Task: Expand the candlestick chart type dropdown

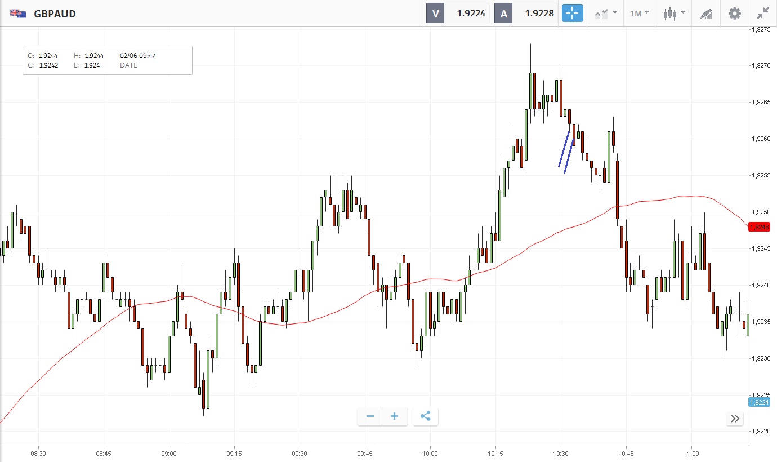Action: (x=674, y=14)
